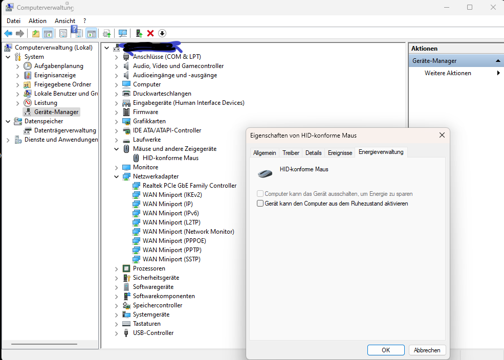Image resolution: width=504 pixels, height=360 pixels.
Task: Click the disabled 'Computer kann das Gerät ausschalten' checkbox
Action: tap(260, 194)
